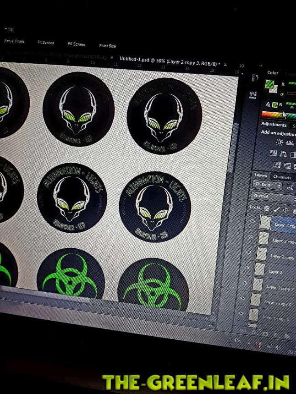Click the out-of-gamut warning triangle

(267, 104)
